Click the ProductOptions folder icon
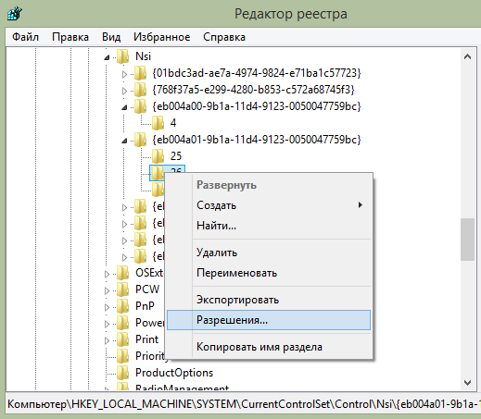Viewport: 481px width, 419px height. [x=122, y=373]
